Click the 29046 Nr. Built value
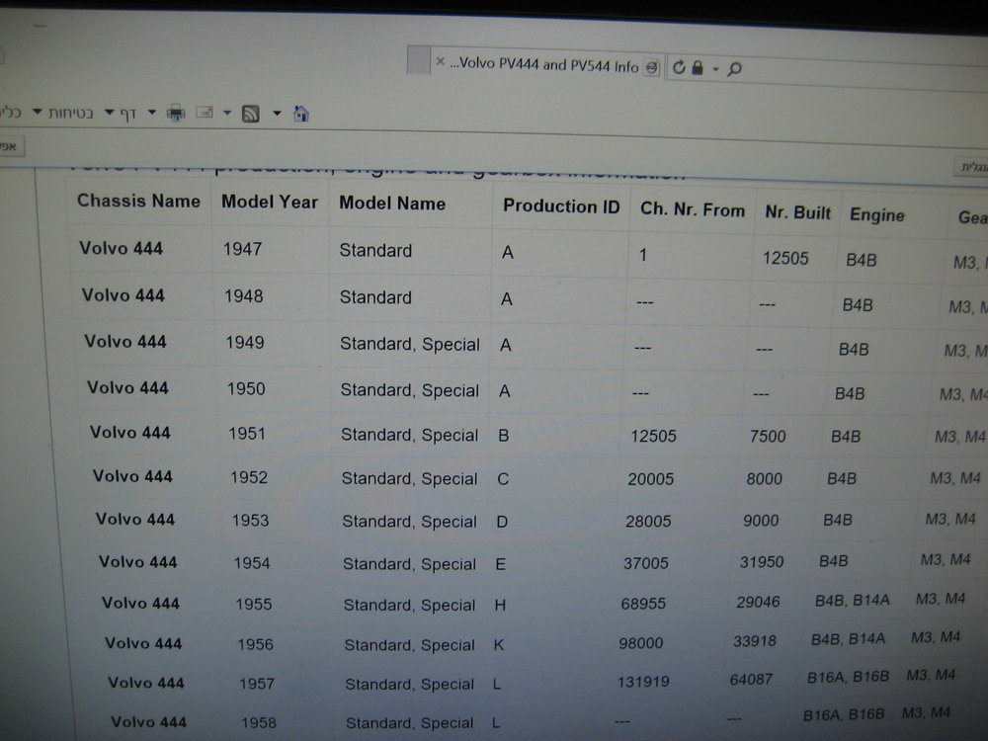The image size is (988, 741). point(758,602)
